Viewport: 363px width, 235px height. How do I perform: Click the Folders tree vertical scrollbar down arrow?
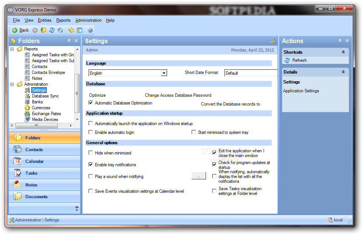(77, 120)
